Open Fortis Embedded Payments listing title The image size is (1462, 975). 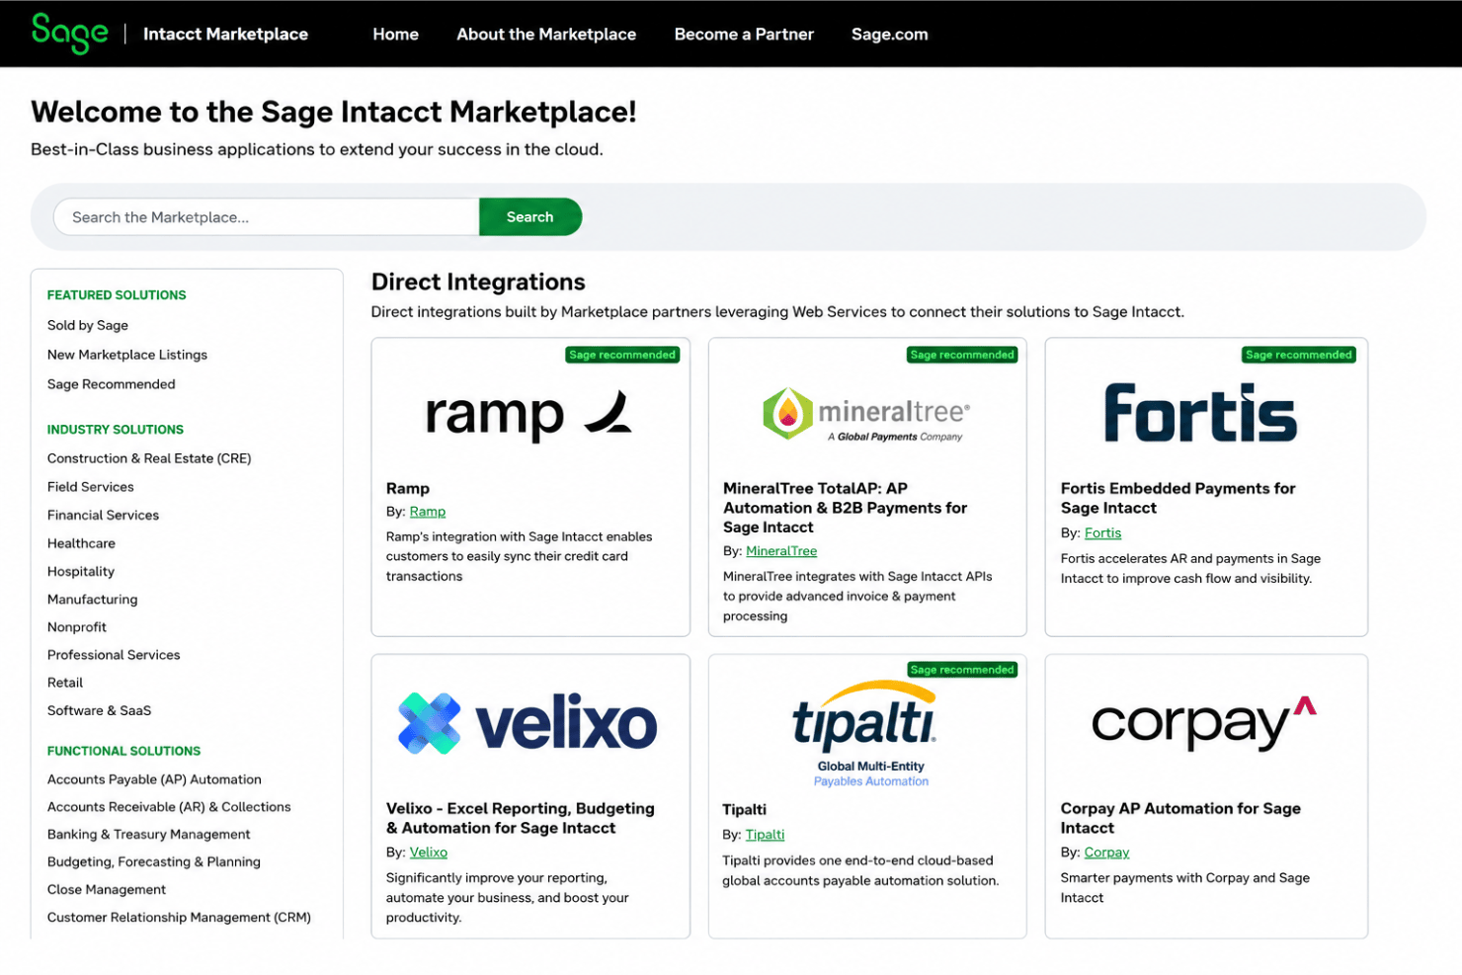click(x=1178, y=498)
